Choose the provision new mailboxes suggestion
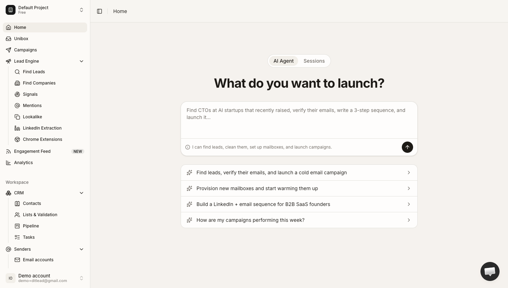508x288 pixels. click(299, 188)
